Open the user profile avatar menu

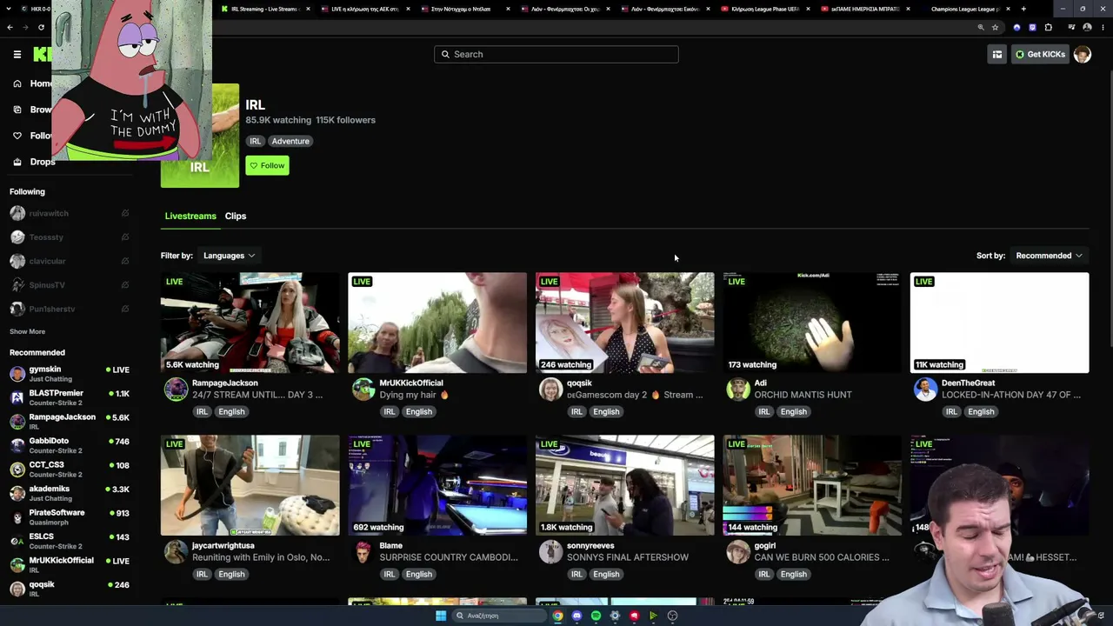[x=1083, y=55]
